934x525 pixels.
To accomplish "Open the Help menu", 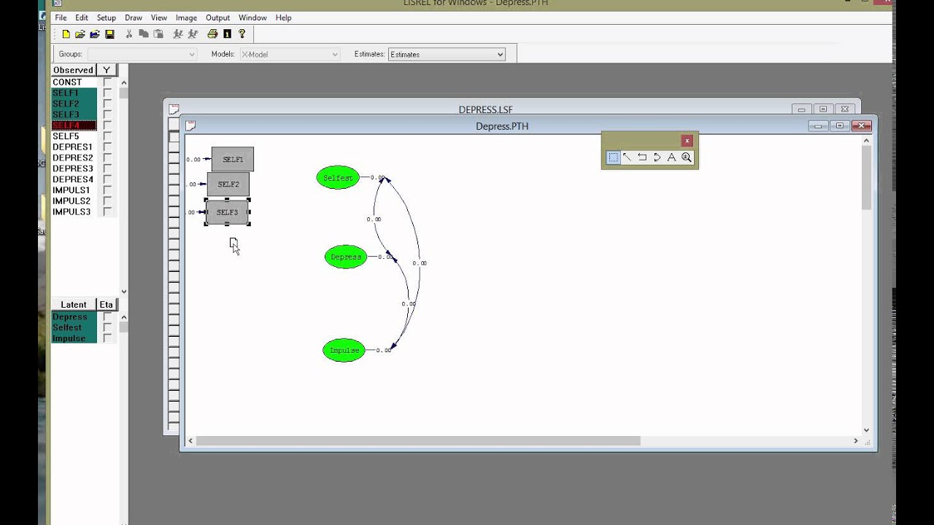I will [x=284, y=17].
